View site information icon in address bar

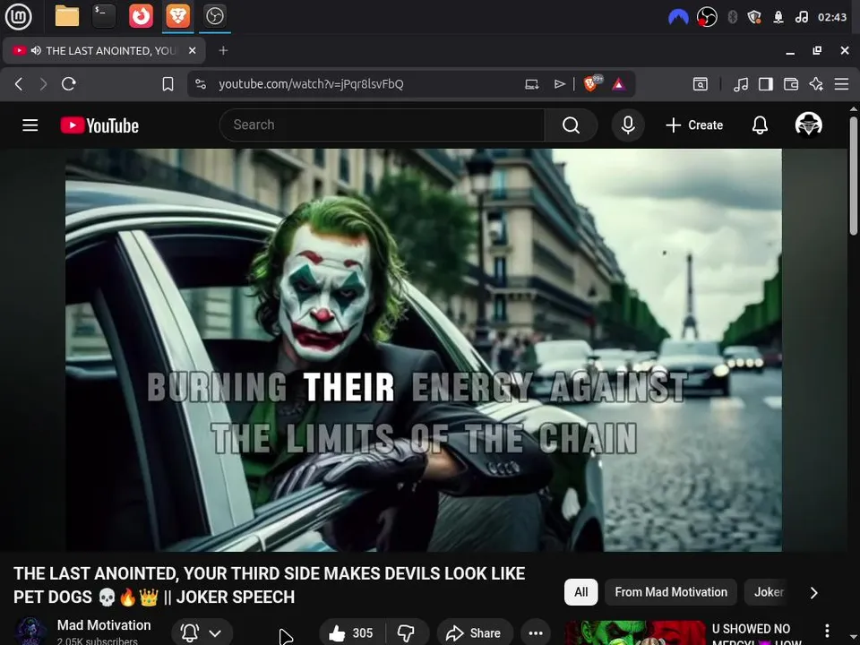(x=201, y=84)
